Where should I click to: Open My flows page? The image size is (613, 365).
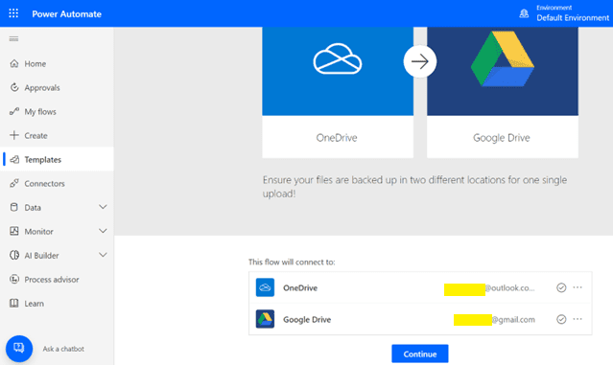point(57,112)
